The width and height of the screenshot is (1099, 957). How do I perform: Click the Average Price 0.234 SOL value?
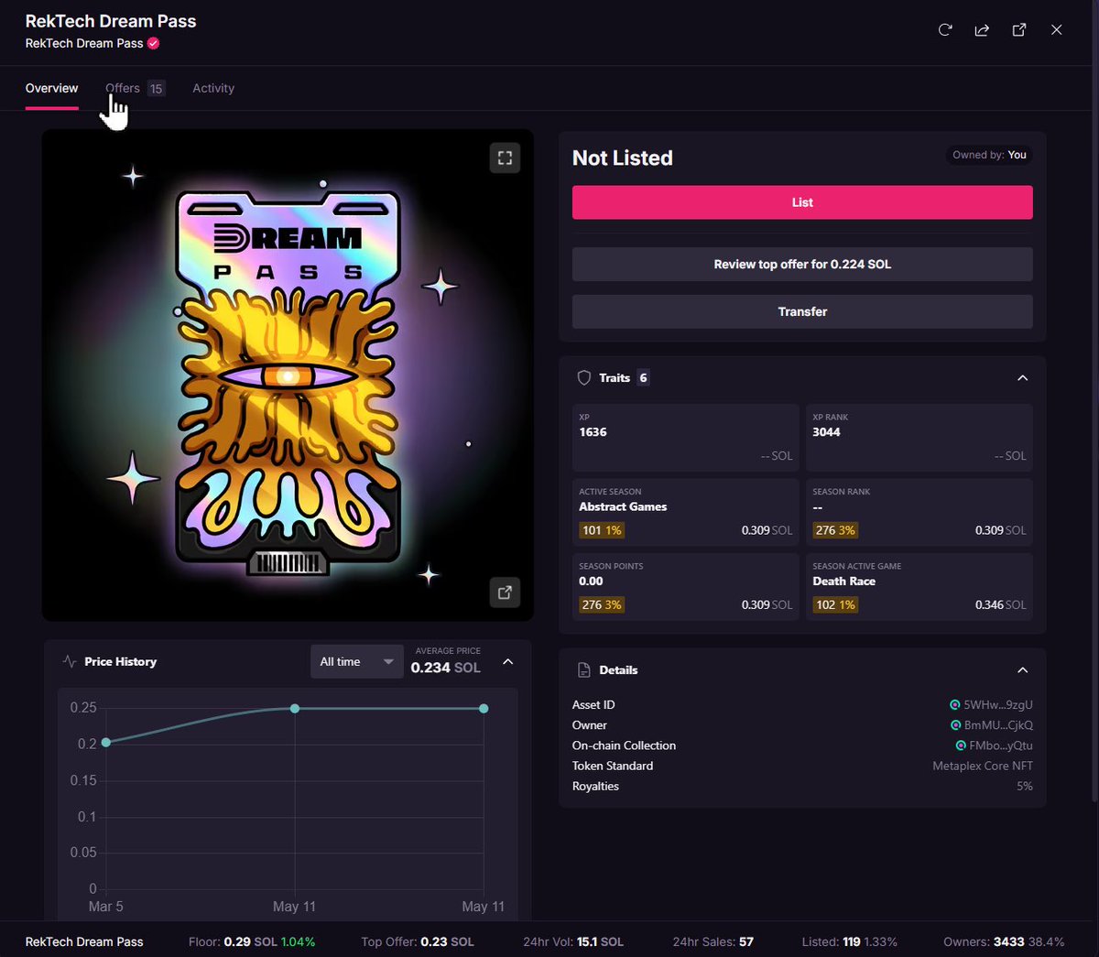pyautogui.click(x=445, y=668)
